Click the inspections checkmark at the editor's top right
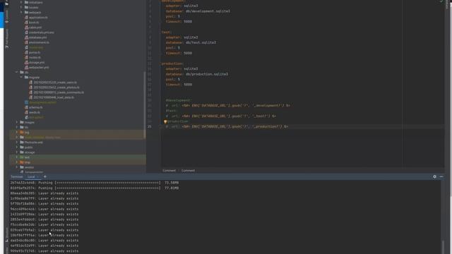452x254 pixels. [x=441, y=1]
